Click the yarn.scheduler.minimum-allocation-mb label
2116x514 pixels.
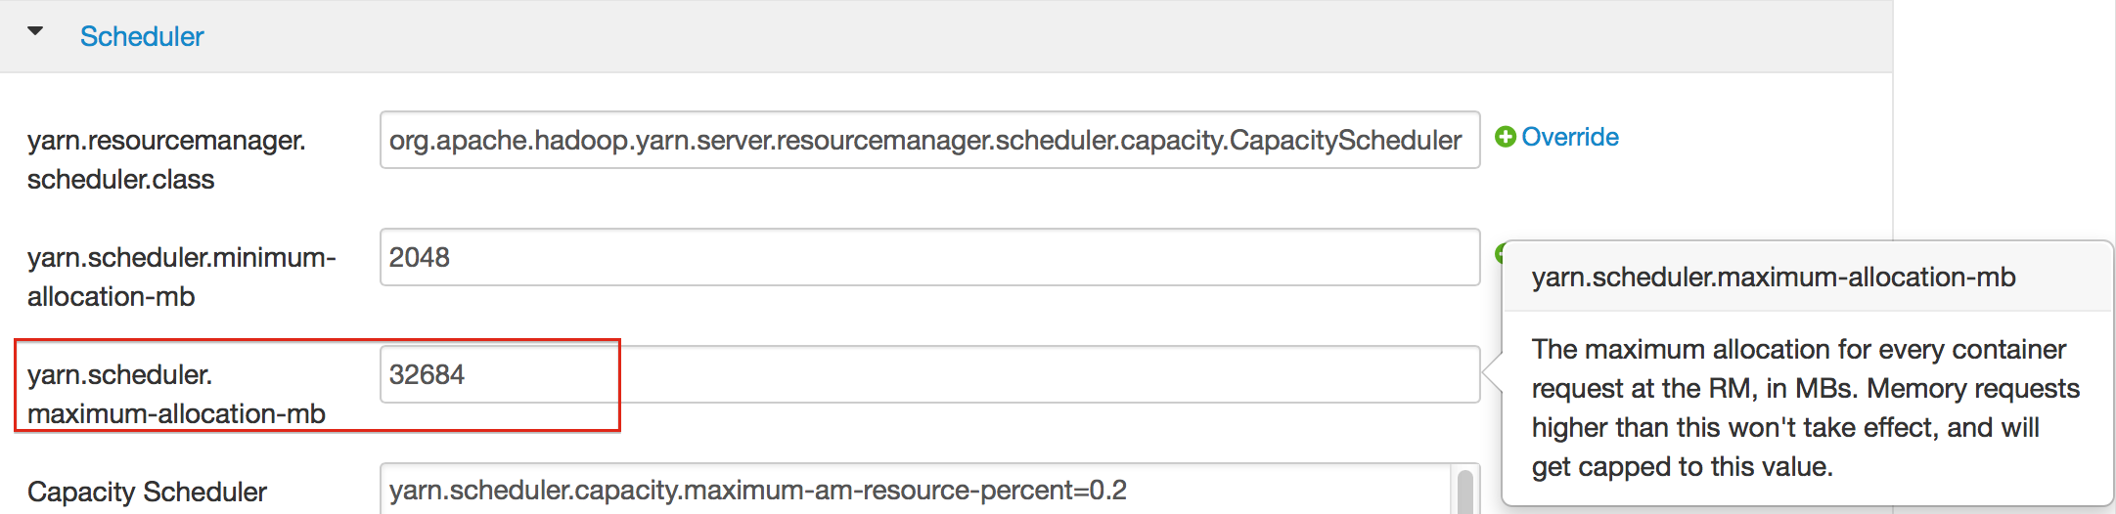click(x=181, y=277)
